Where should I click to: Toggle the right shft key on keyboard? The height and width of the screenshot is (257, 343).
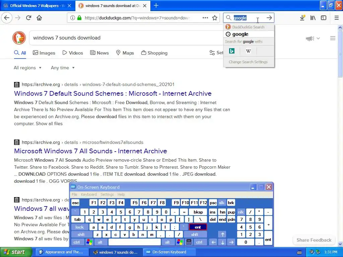tap(195, 235)
